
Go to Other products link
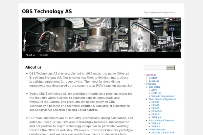coord(157,130)
